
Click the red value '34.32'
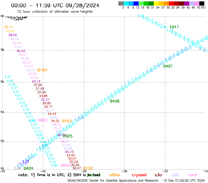tap(55, 121)
